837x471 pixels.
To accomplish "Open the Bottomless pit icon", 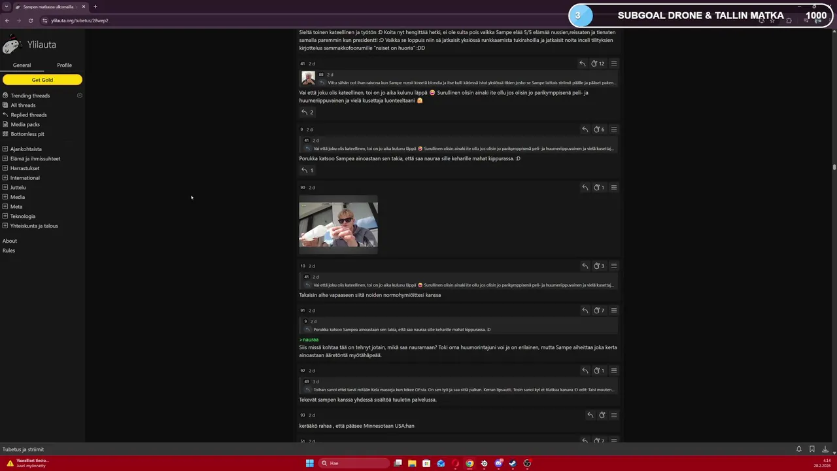I will pos(5,134).
